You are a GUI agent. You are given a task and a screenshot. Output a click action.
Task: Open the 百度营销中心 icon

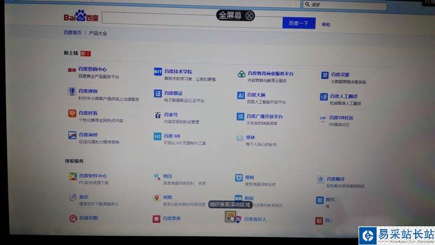point(72,70)
